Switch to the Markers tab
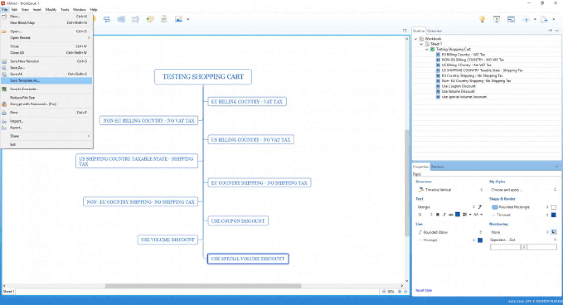Viewport: 563px width, 305px height. coord(437,167)
